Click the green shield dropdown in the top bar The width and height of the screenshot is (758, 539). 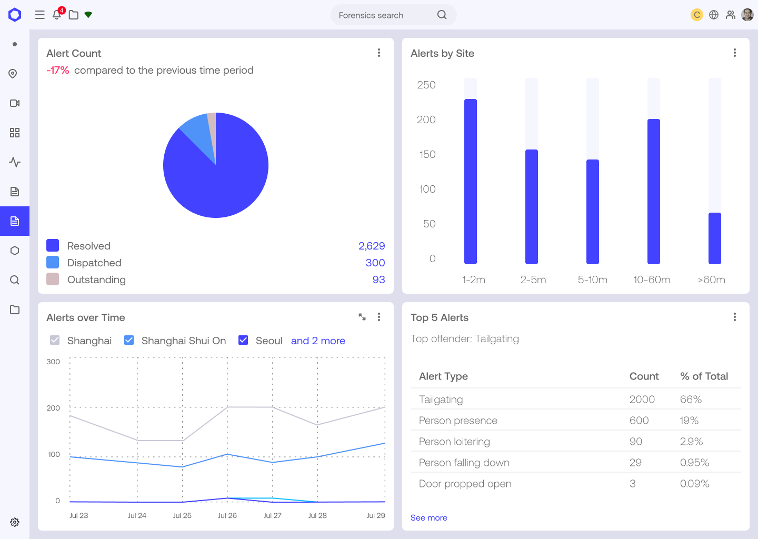click(x=88, y=15)
